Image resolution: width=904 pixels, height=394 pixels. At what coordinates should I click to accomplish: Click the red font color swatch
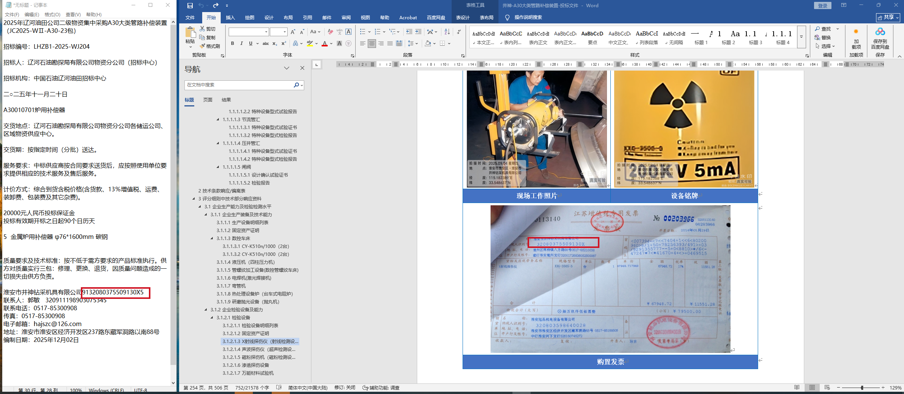[325, 44]
